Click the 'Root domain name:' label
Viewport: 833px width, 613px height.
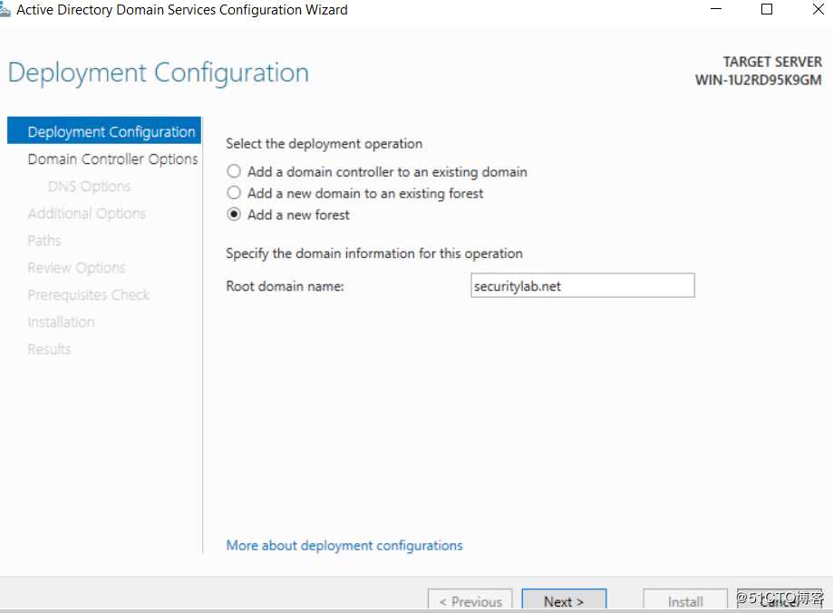point(285,286)
